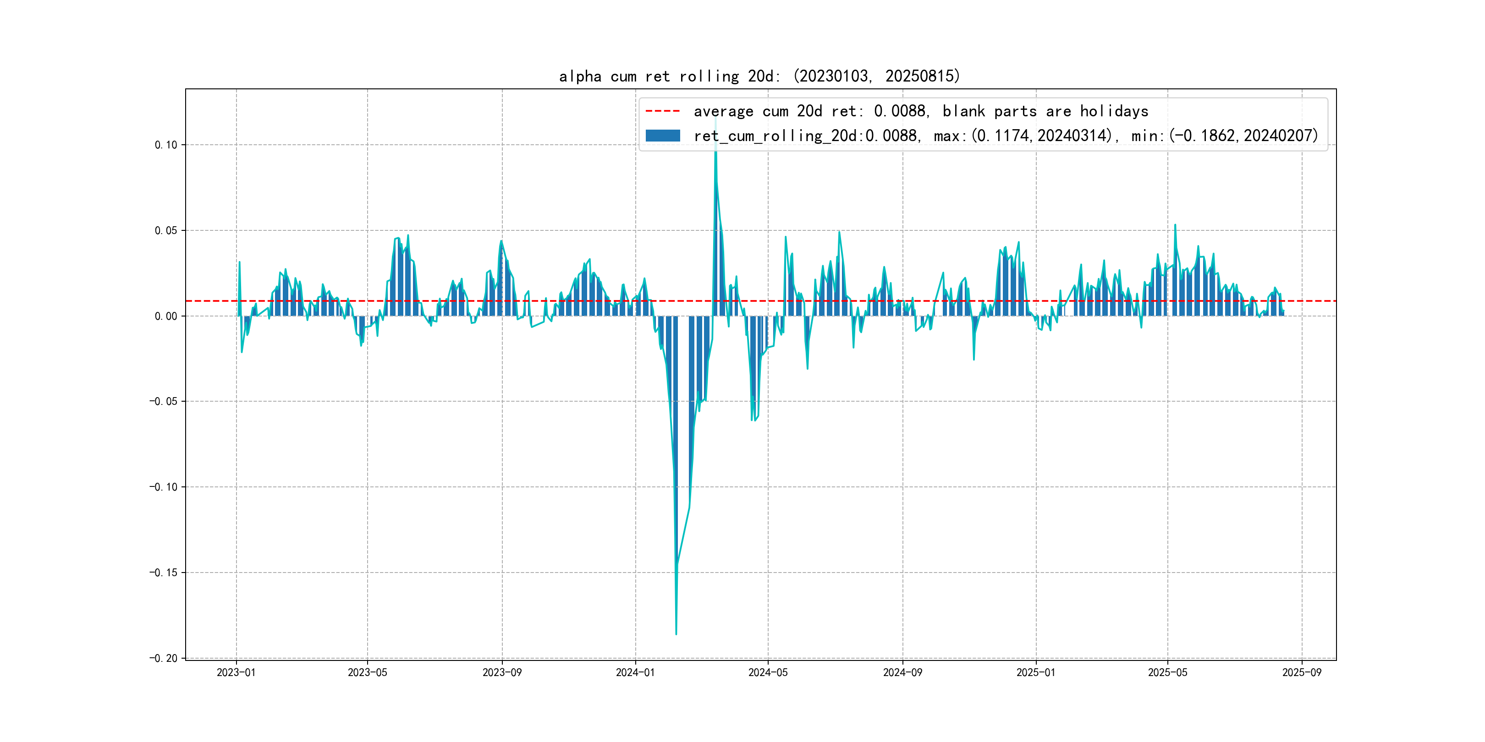Viewport: 1485px width, 742px height.
Task: Click the 0.10 y-axis tick label
Action: [x=165, y=145]
